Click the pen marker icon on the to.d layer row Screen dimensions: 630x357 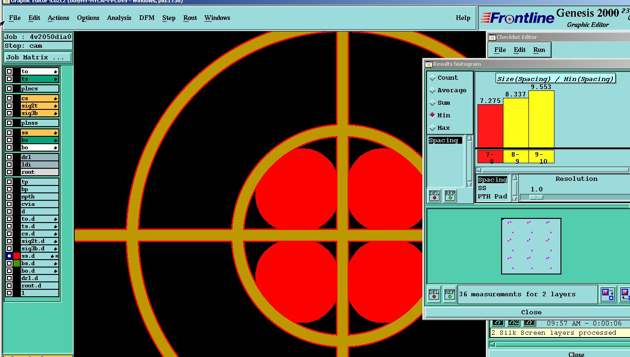(56, 219)
